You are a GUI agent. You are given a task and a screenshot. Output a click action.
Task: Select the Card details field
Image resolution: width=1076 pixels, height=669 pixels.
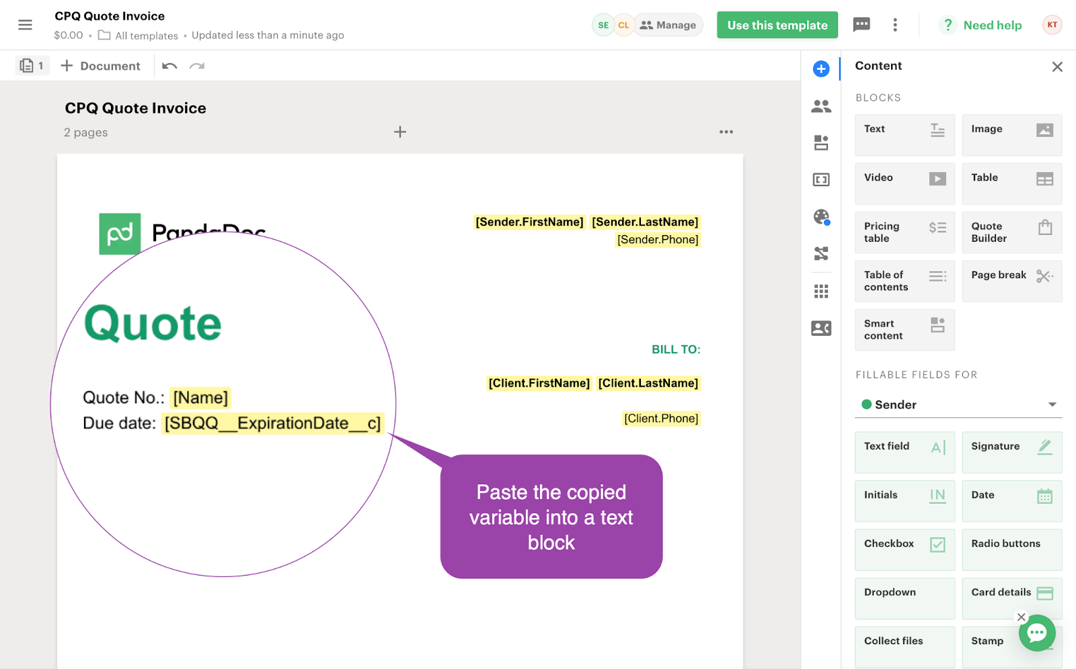point(1012,598)
